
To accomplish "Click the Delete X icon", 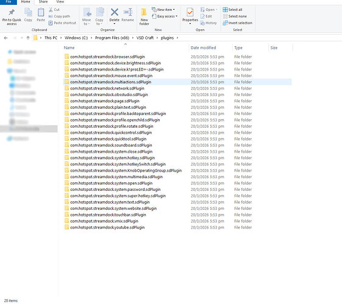I will pyautogui.click(x=115, y=12).
